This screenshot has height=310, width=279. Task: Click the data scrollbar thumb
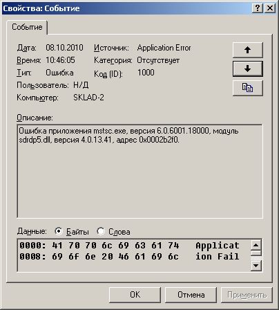point(256,253)
